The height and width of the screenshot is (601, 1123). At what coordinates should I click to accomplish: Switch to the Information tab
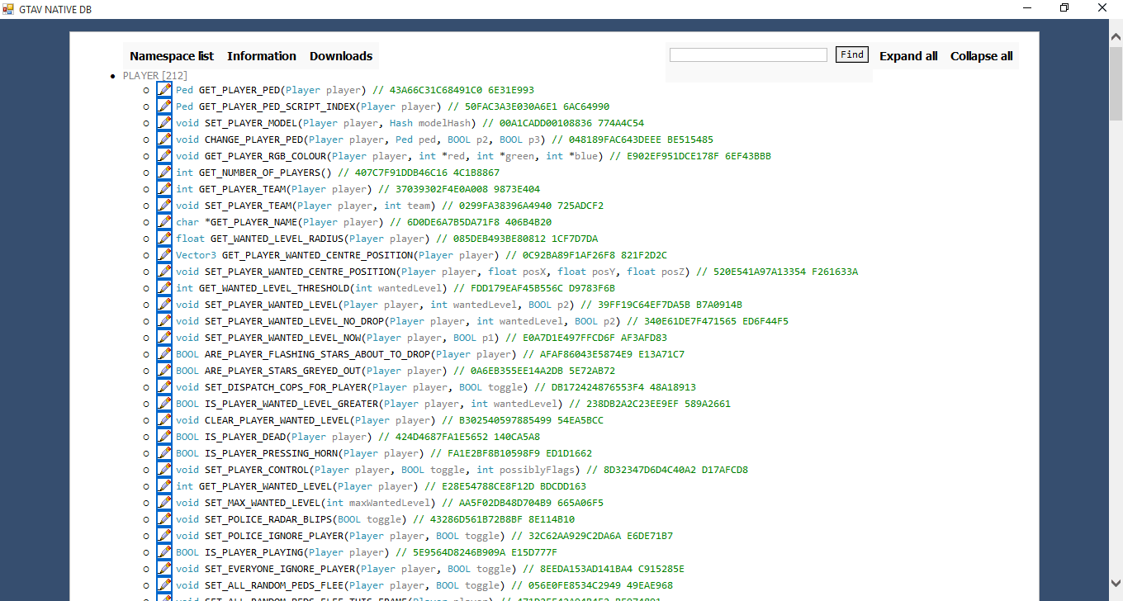(261, 55)
